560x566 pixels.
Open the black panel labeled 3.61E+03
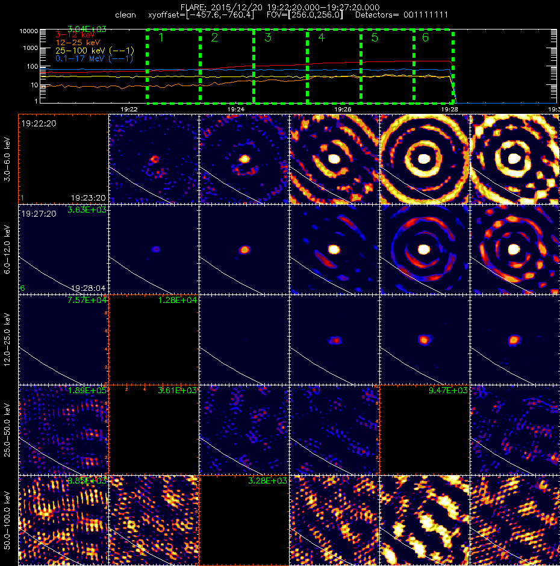click(154, 430)
